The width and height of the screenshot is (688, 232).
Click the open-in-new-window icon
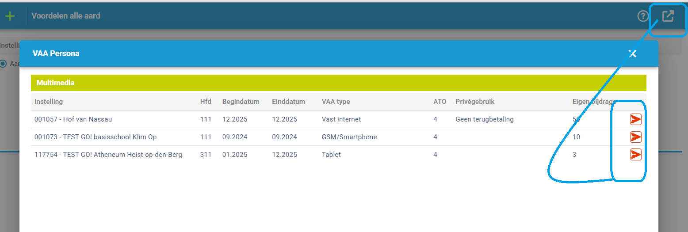[x=668, y=16]
